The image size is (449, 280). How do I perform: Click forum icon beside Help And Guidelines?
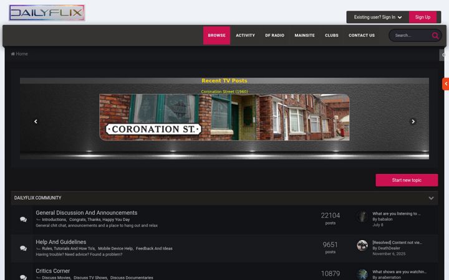point(24,248)
